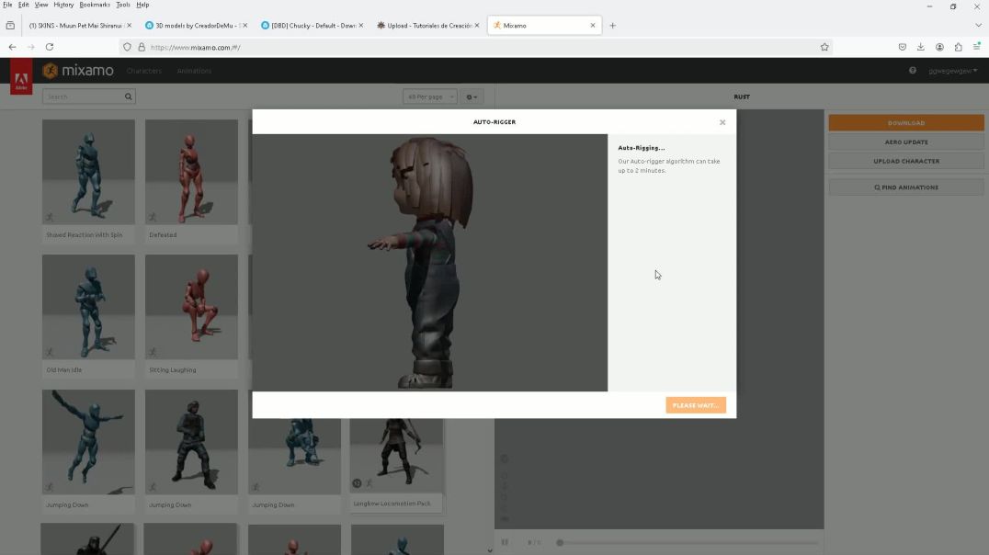Click the animation search input field
Image resolution: width=989 pixels, height=555 pixels.
[83, 96]
